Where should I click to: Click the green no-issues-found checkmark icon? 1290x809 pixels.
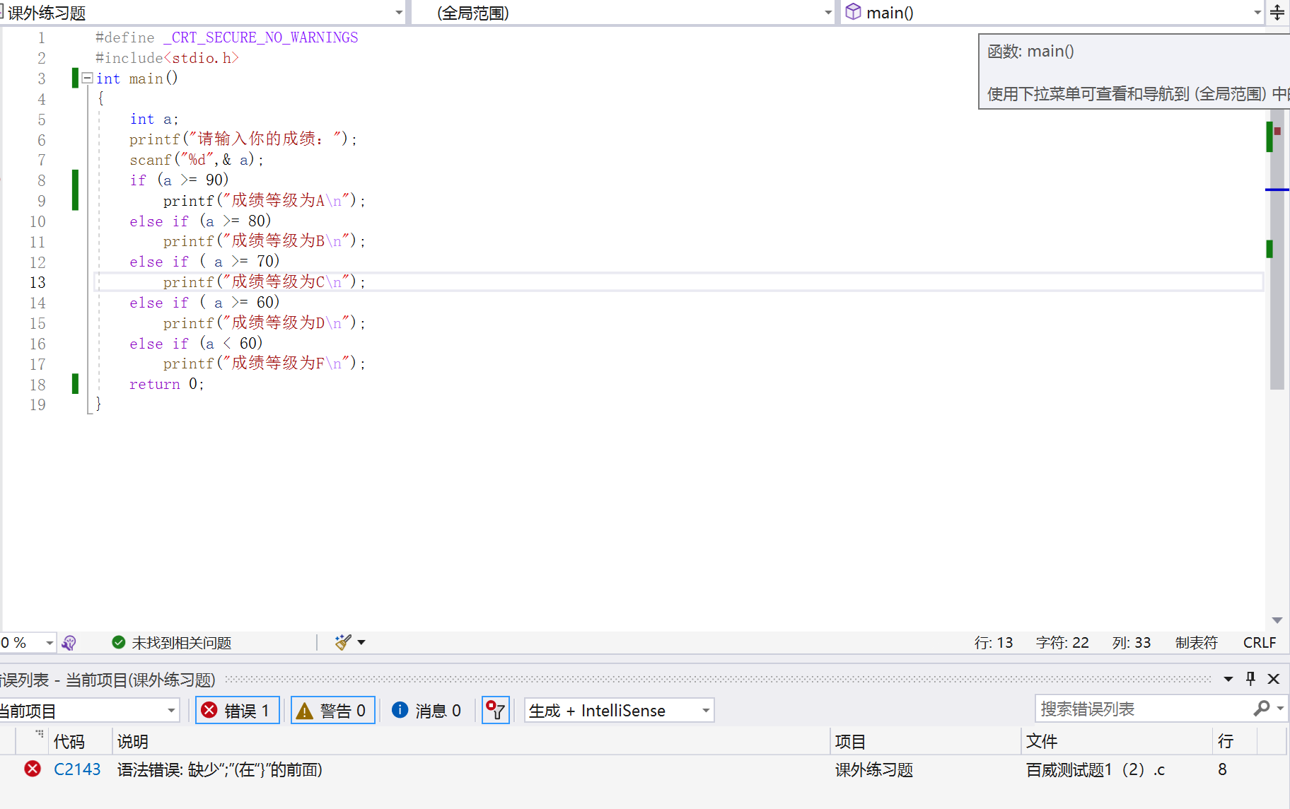119,642
